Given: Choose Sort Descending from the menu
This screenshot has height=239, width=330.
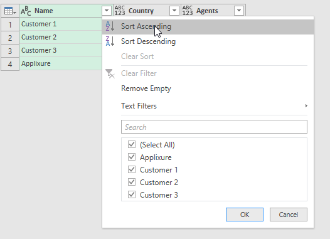Looking at the screenshot, I should [208, 41].
